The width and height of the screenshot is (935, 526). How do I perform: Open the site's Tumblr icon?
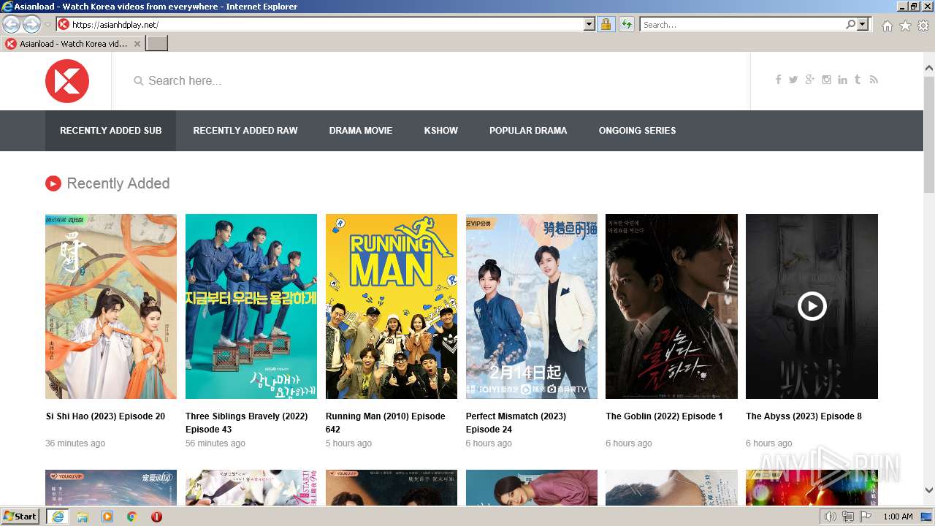click(858, 80)
